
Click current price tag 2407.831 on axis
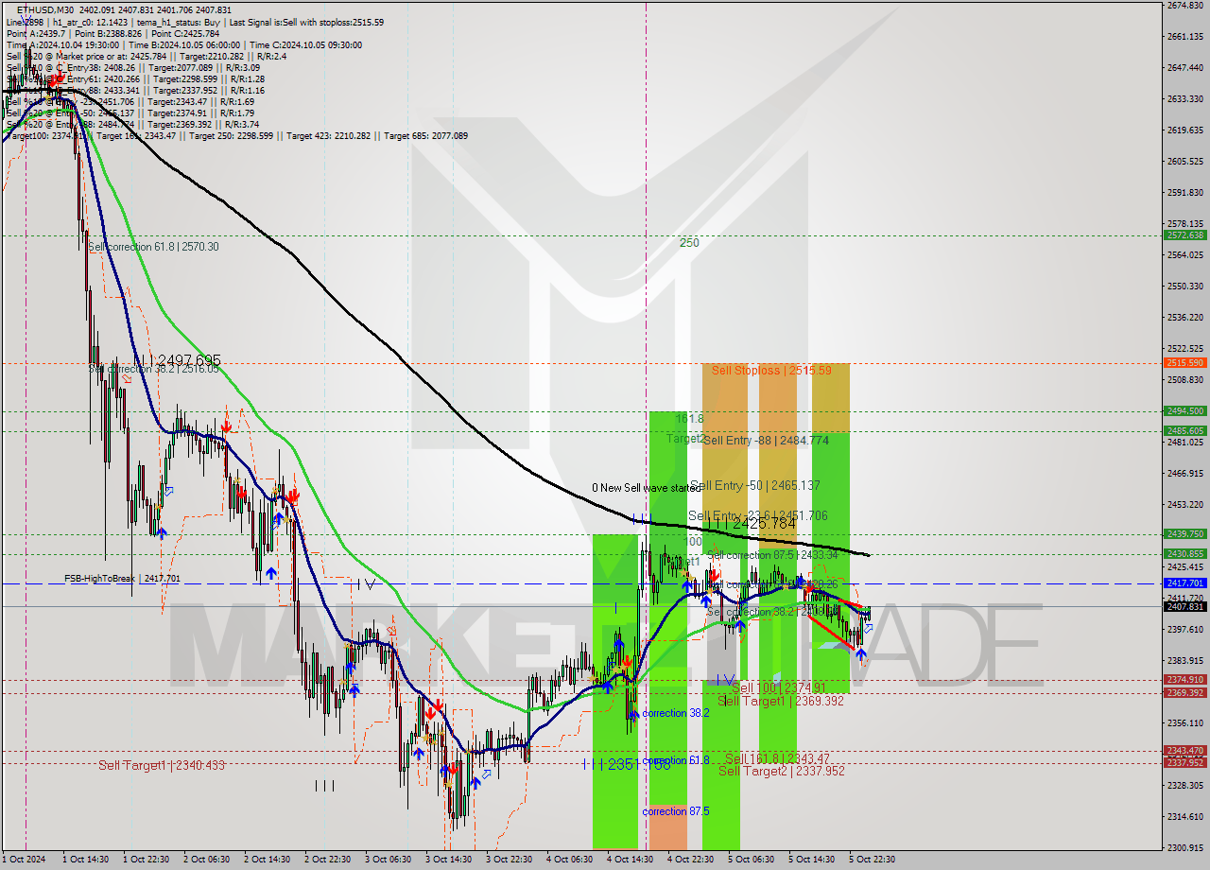tap(1185, 606)
